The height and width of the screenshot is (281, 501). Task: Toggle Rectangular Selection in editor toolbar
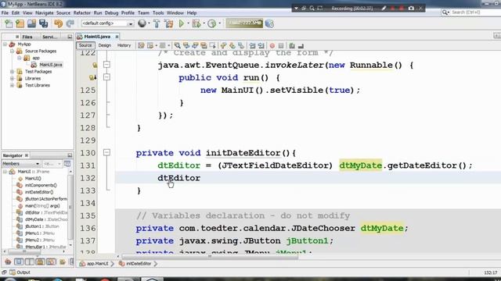click(212, 45)
